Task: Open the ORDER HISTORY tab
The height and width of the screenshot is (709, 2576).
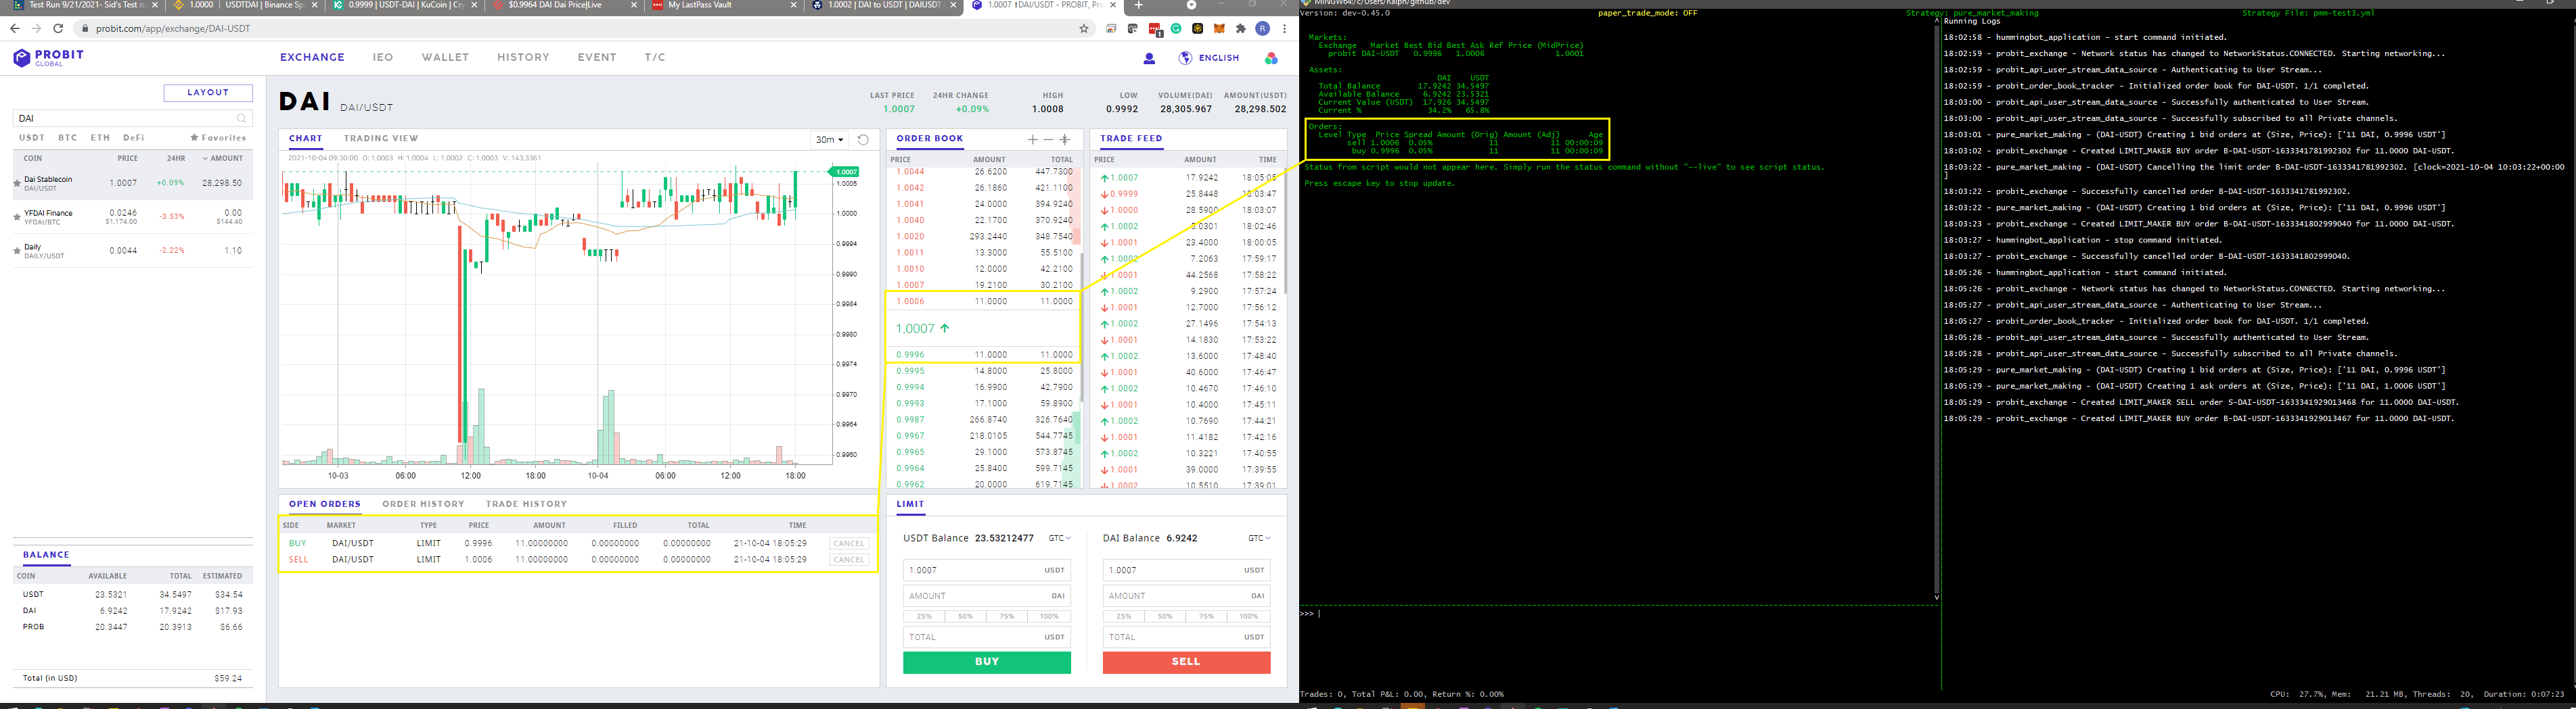Action: (423, 504)
